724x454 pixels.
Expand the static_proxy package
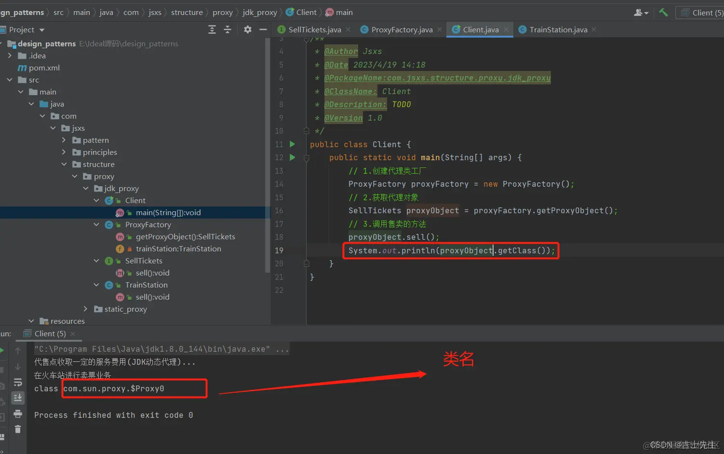85,309
